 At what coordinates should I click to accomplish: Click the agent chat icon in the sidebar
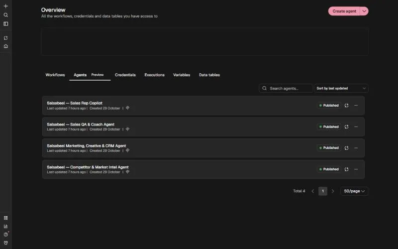coord(5,38)
